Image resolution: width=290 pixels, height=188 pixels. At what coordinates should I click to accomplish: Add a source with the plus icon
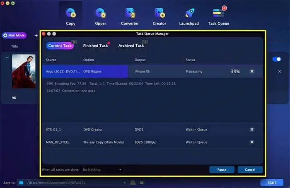tap(36, 35)
